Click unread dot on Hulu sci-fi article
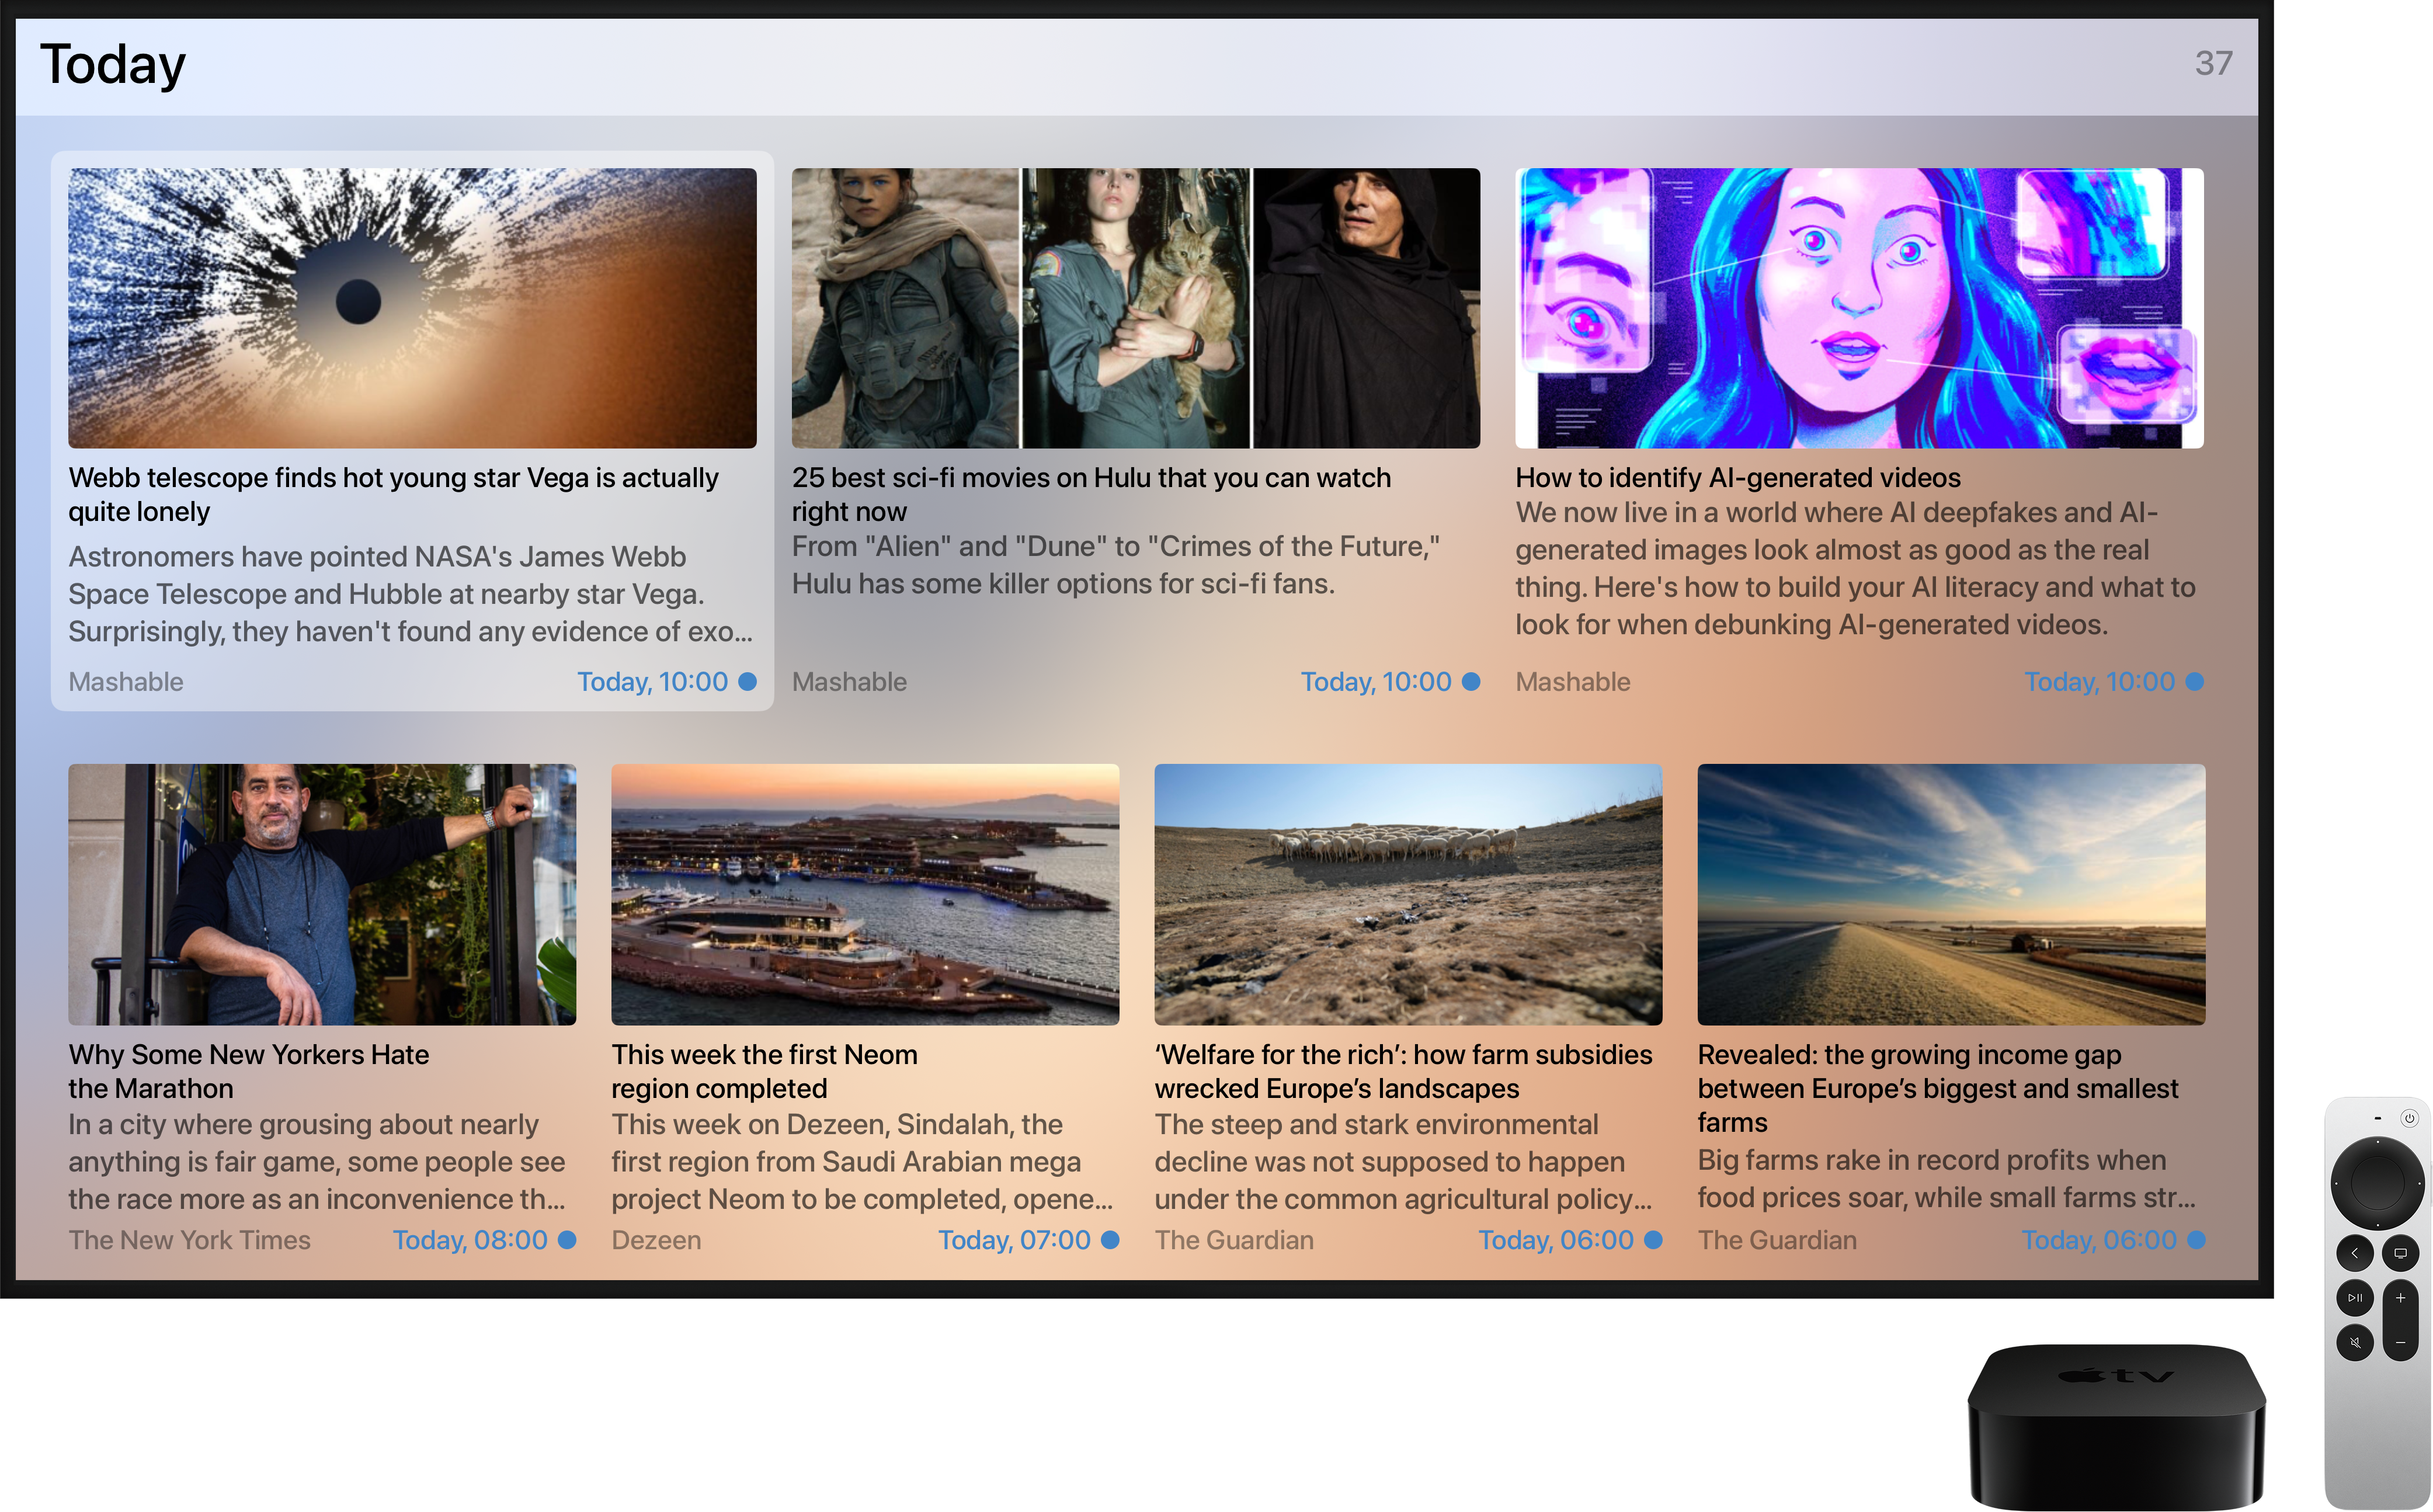The height and width of the screenshot is (1512, 2433). pos(1470,681)
